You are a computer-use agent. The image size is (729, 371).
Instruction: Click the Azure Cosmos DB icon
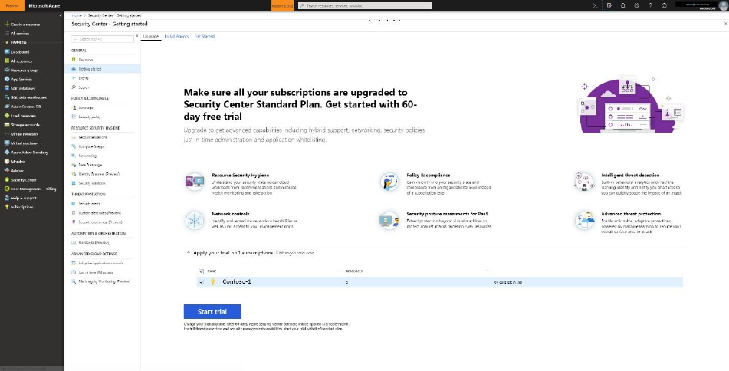pyautogui.click(x=6, y=107)
